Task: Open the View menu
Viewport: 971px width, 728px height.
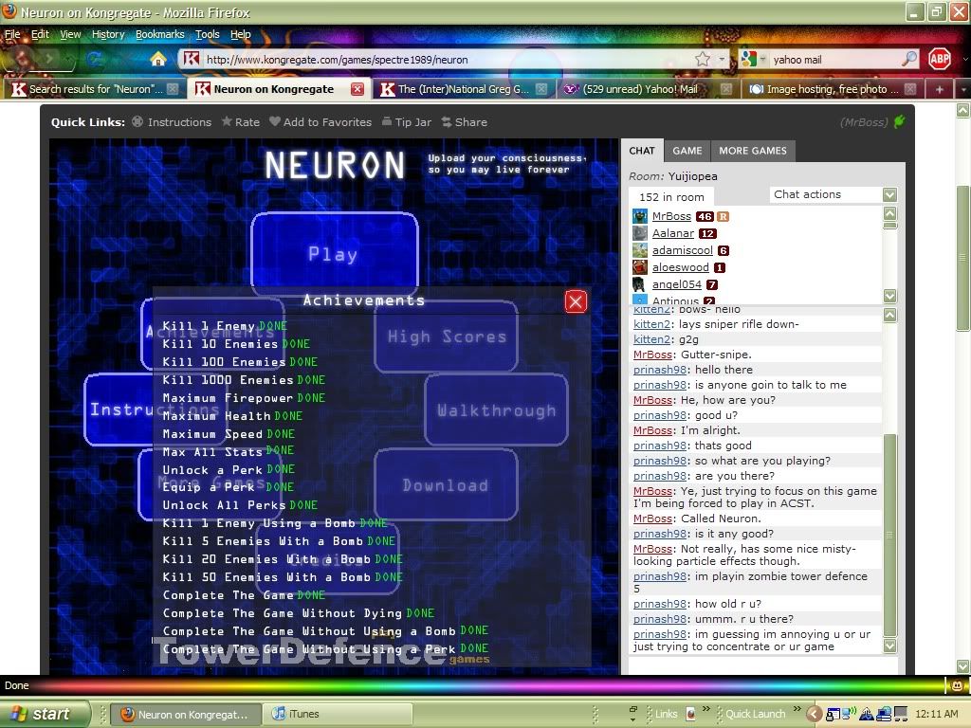Action: [70, 34]
